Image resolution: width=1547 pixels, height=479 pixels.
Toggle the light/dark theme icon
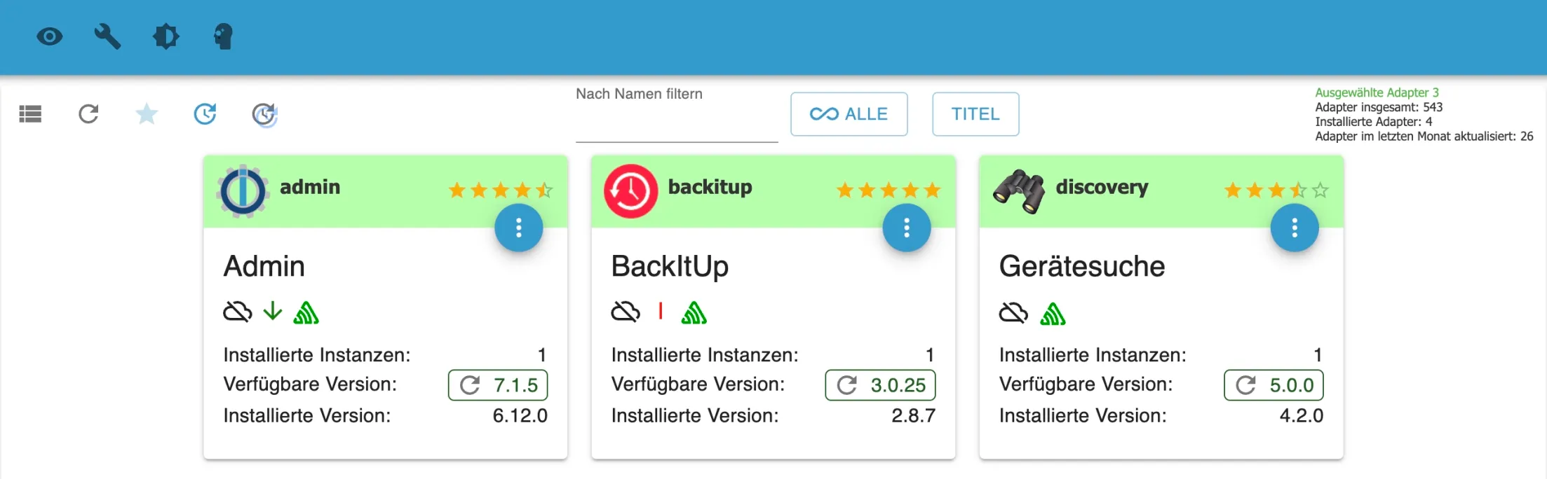(x=166, y=36)
